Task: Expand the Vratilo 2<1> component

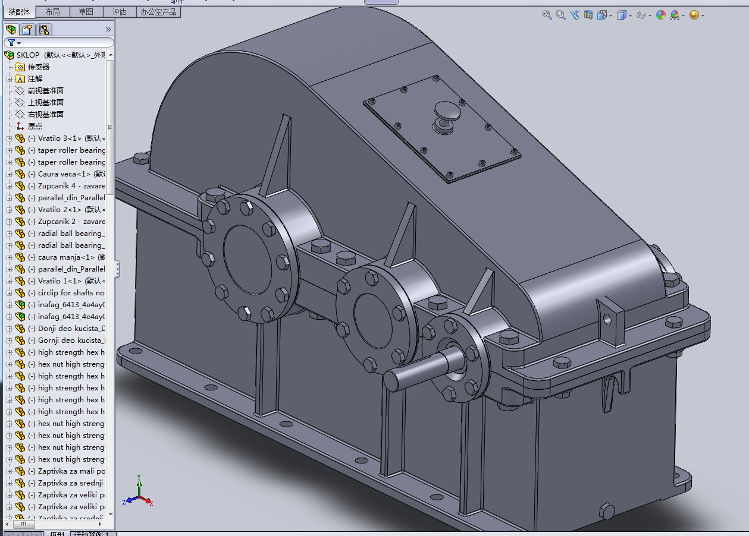Action: [9, 210]
